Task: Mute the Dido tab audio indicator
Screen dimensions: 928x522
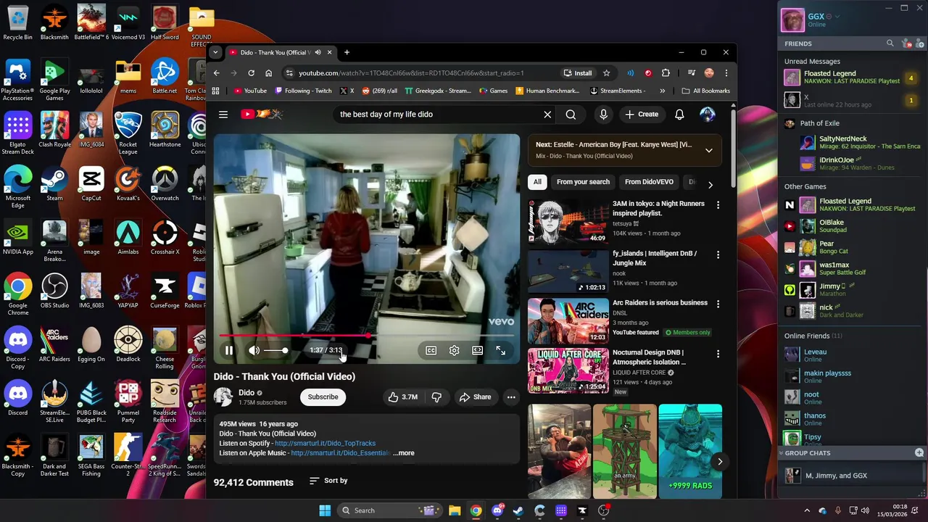Action: pyautogui.click(x=318, y=52)
